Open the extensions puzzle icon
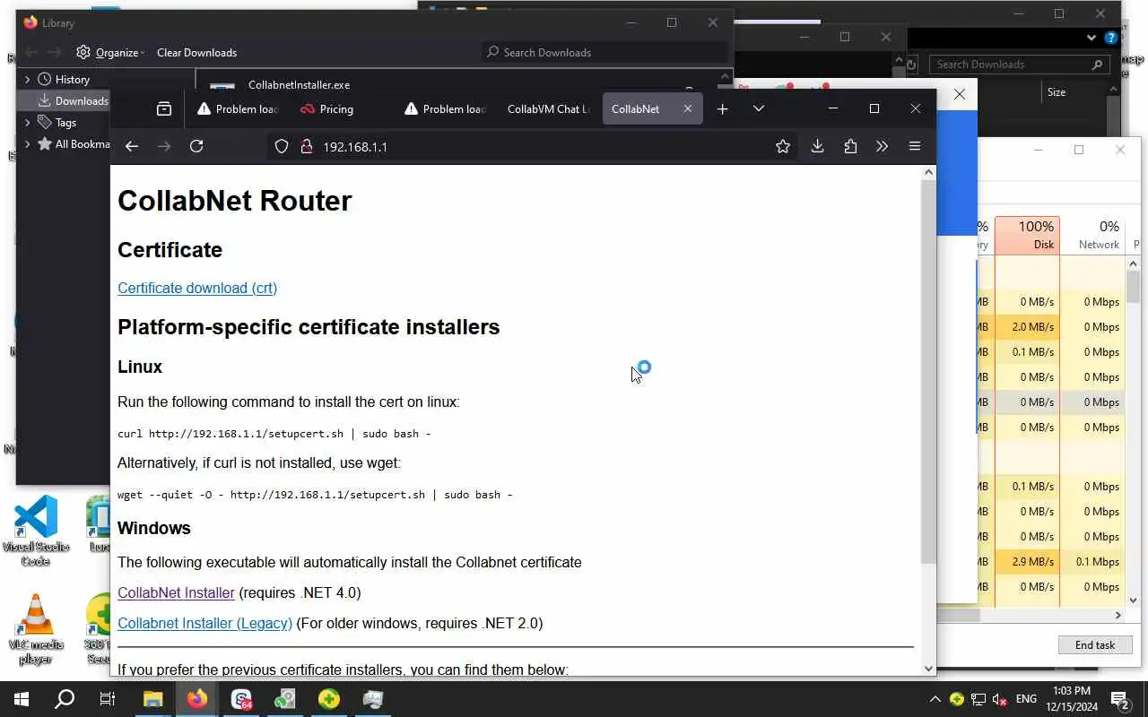This screenshot has height=717, width=1148. (x=850, y=146)
